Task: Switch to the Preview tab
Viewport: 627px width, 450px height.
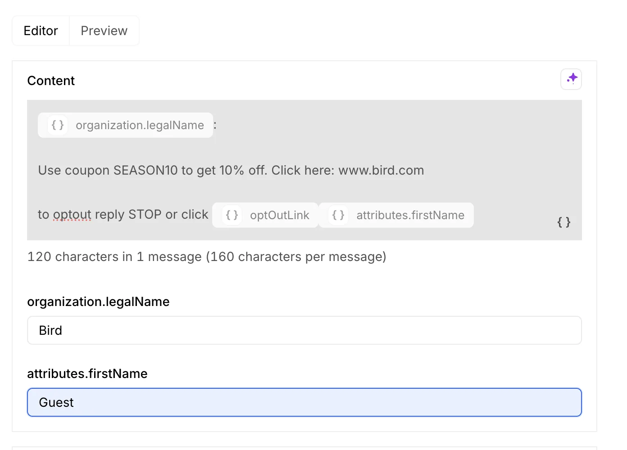Action: pyautogui.click(x=104, y=31)
